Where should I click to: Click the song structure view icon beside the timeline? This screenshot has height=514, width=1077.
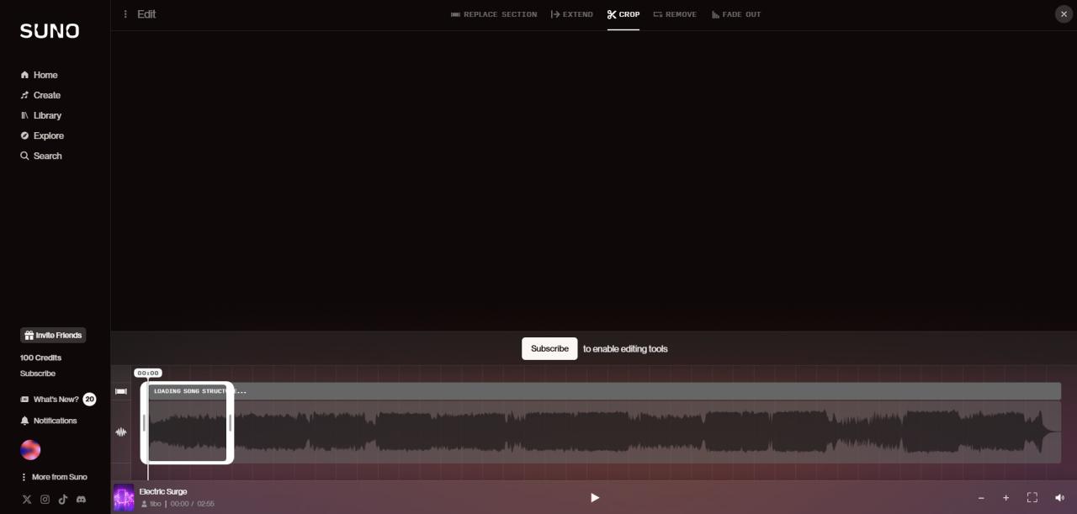click(x=121, y=391)
